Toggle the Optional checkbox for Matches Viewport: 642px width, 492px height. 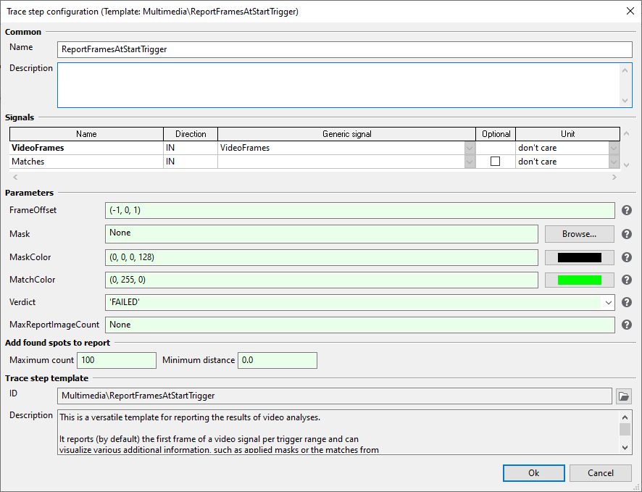pos(495,162)
